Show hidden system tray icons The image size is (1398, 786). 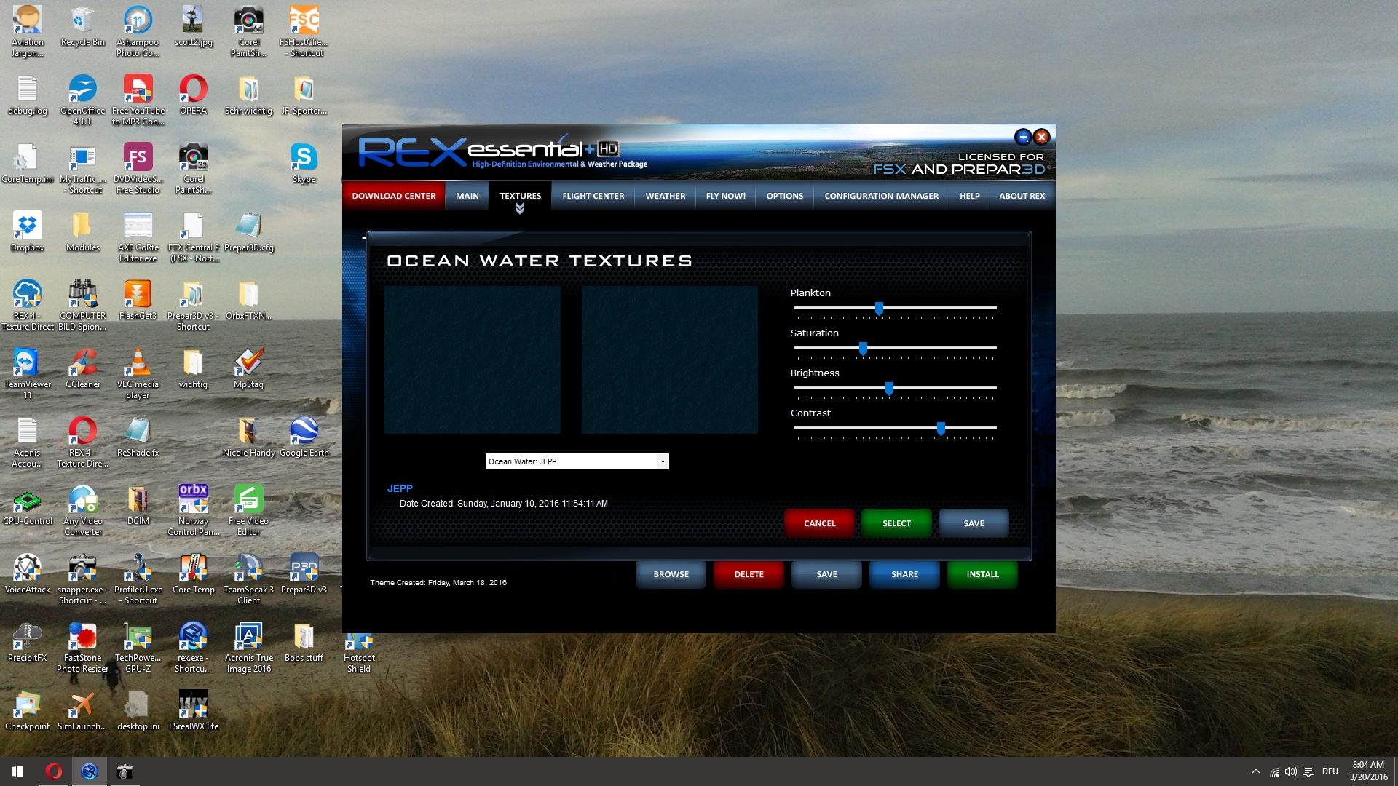click(1255, 771)
